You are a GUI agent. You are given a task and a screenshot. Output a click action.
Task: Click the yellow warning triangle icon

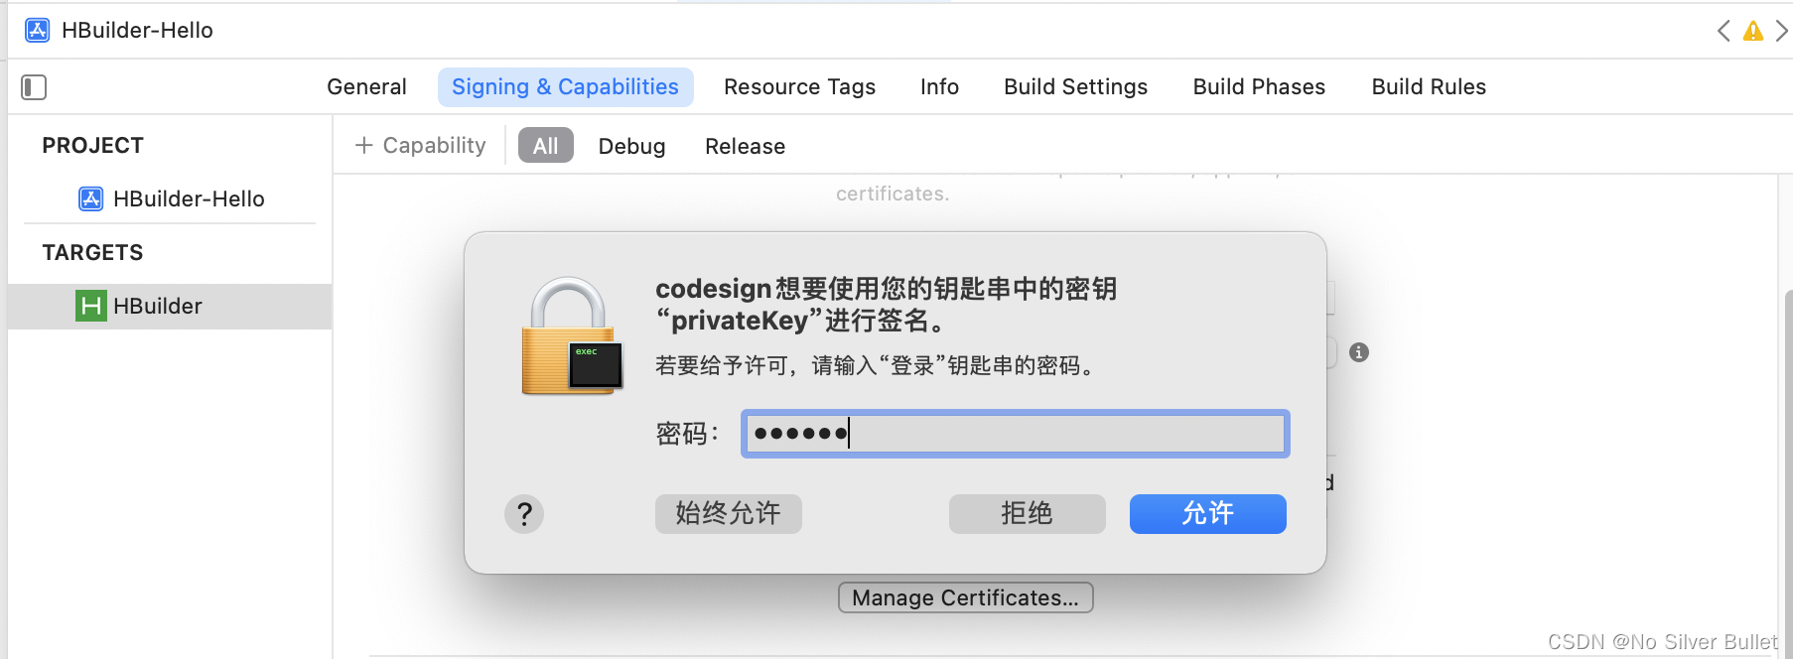click(x=1753, y=31)
